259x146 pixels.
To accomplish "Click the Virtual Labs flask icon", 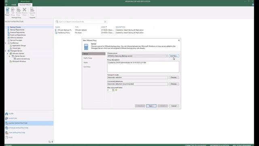I will coord(11,48).
